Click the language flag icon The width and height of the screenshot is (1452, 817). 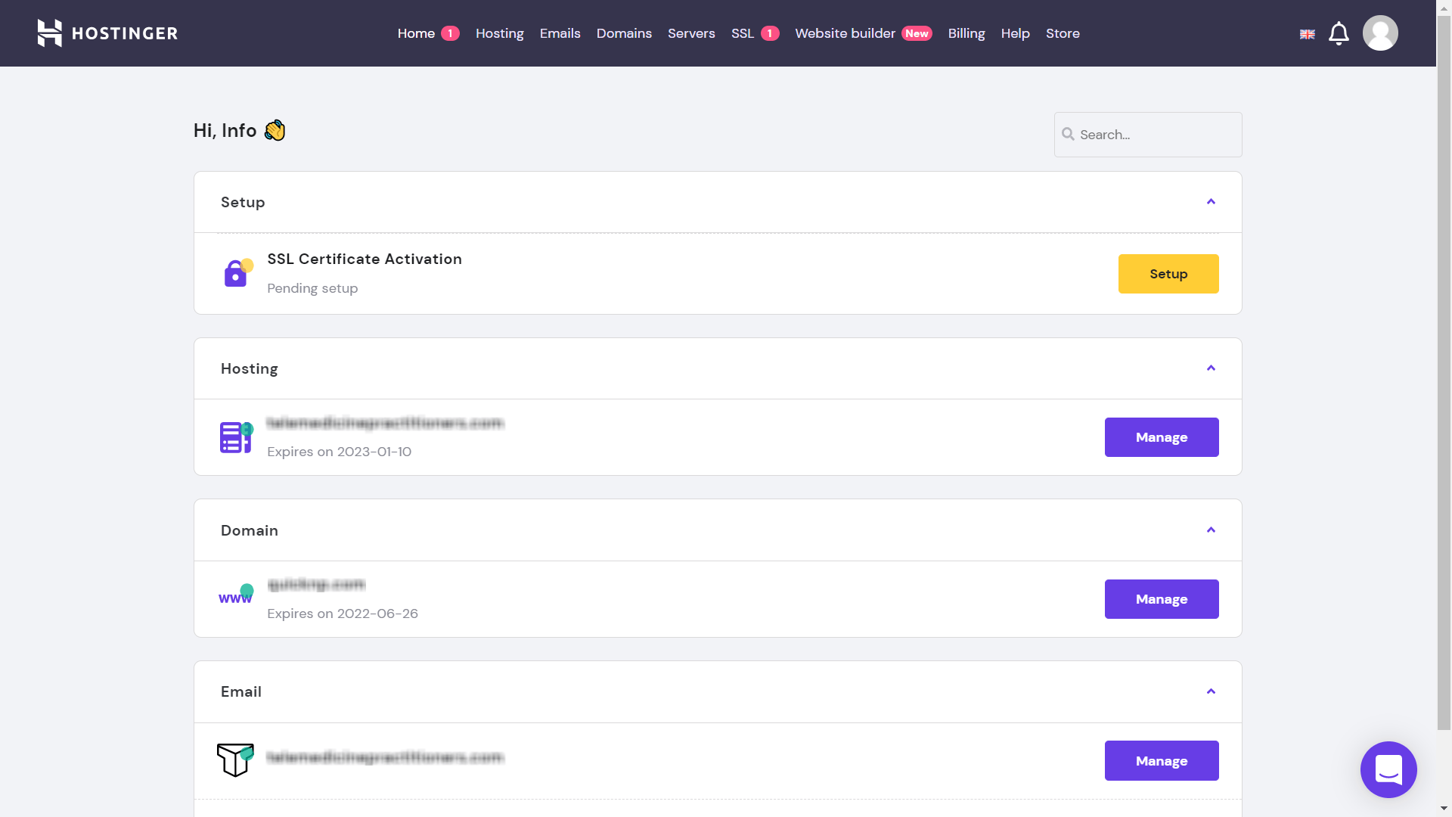tap(1308, 34)
